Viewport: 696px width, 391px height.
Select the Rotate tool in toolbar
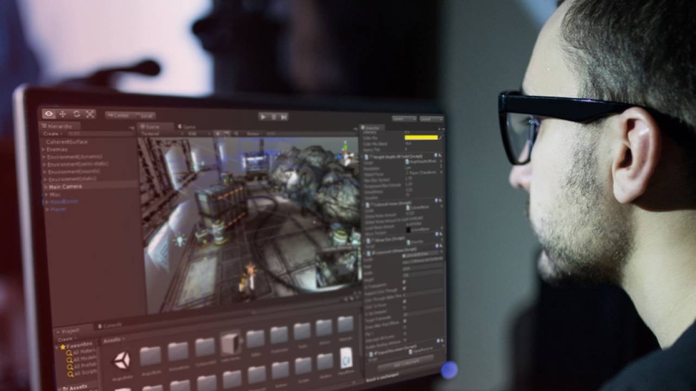77,113
